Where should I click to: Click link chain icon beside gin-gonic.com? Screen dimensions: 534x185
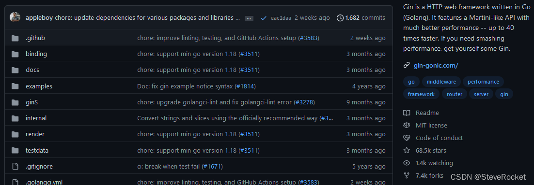(x=406, y=65)
